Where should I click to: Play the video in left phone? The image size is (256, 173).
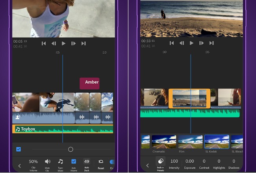(63, 43)
